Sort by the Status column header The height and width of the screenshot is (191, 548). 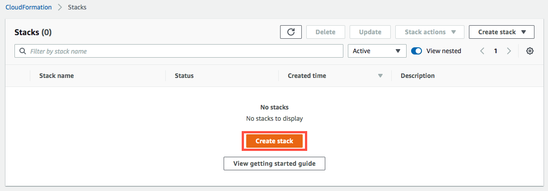tap(184, 76)
